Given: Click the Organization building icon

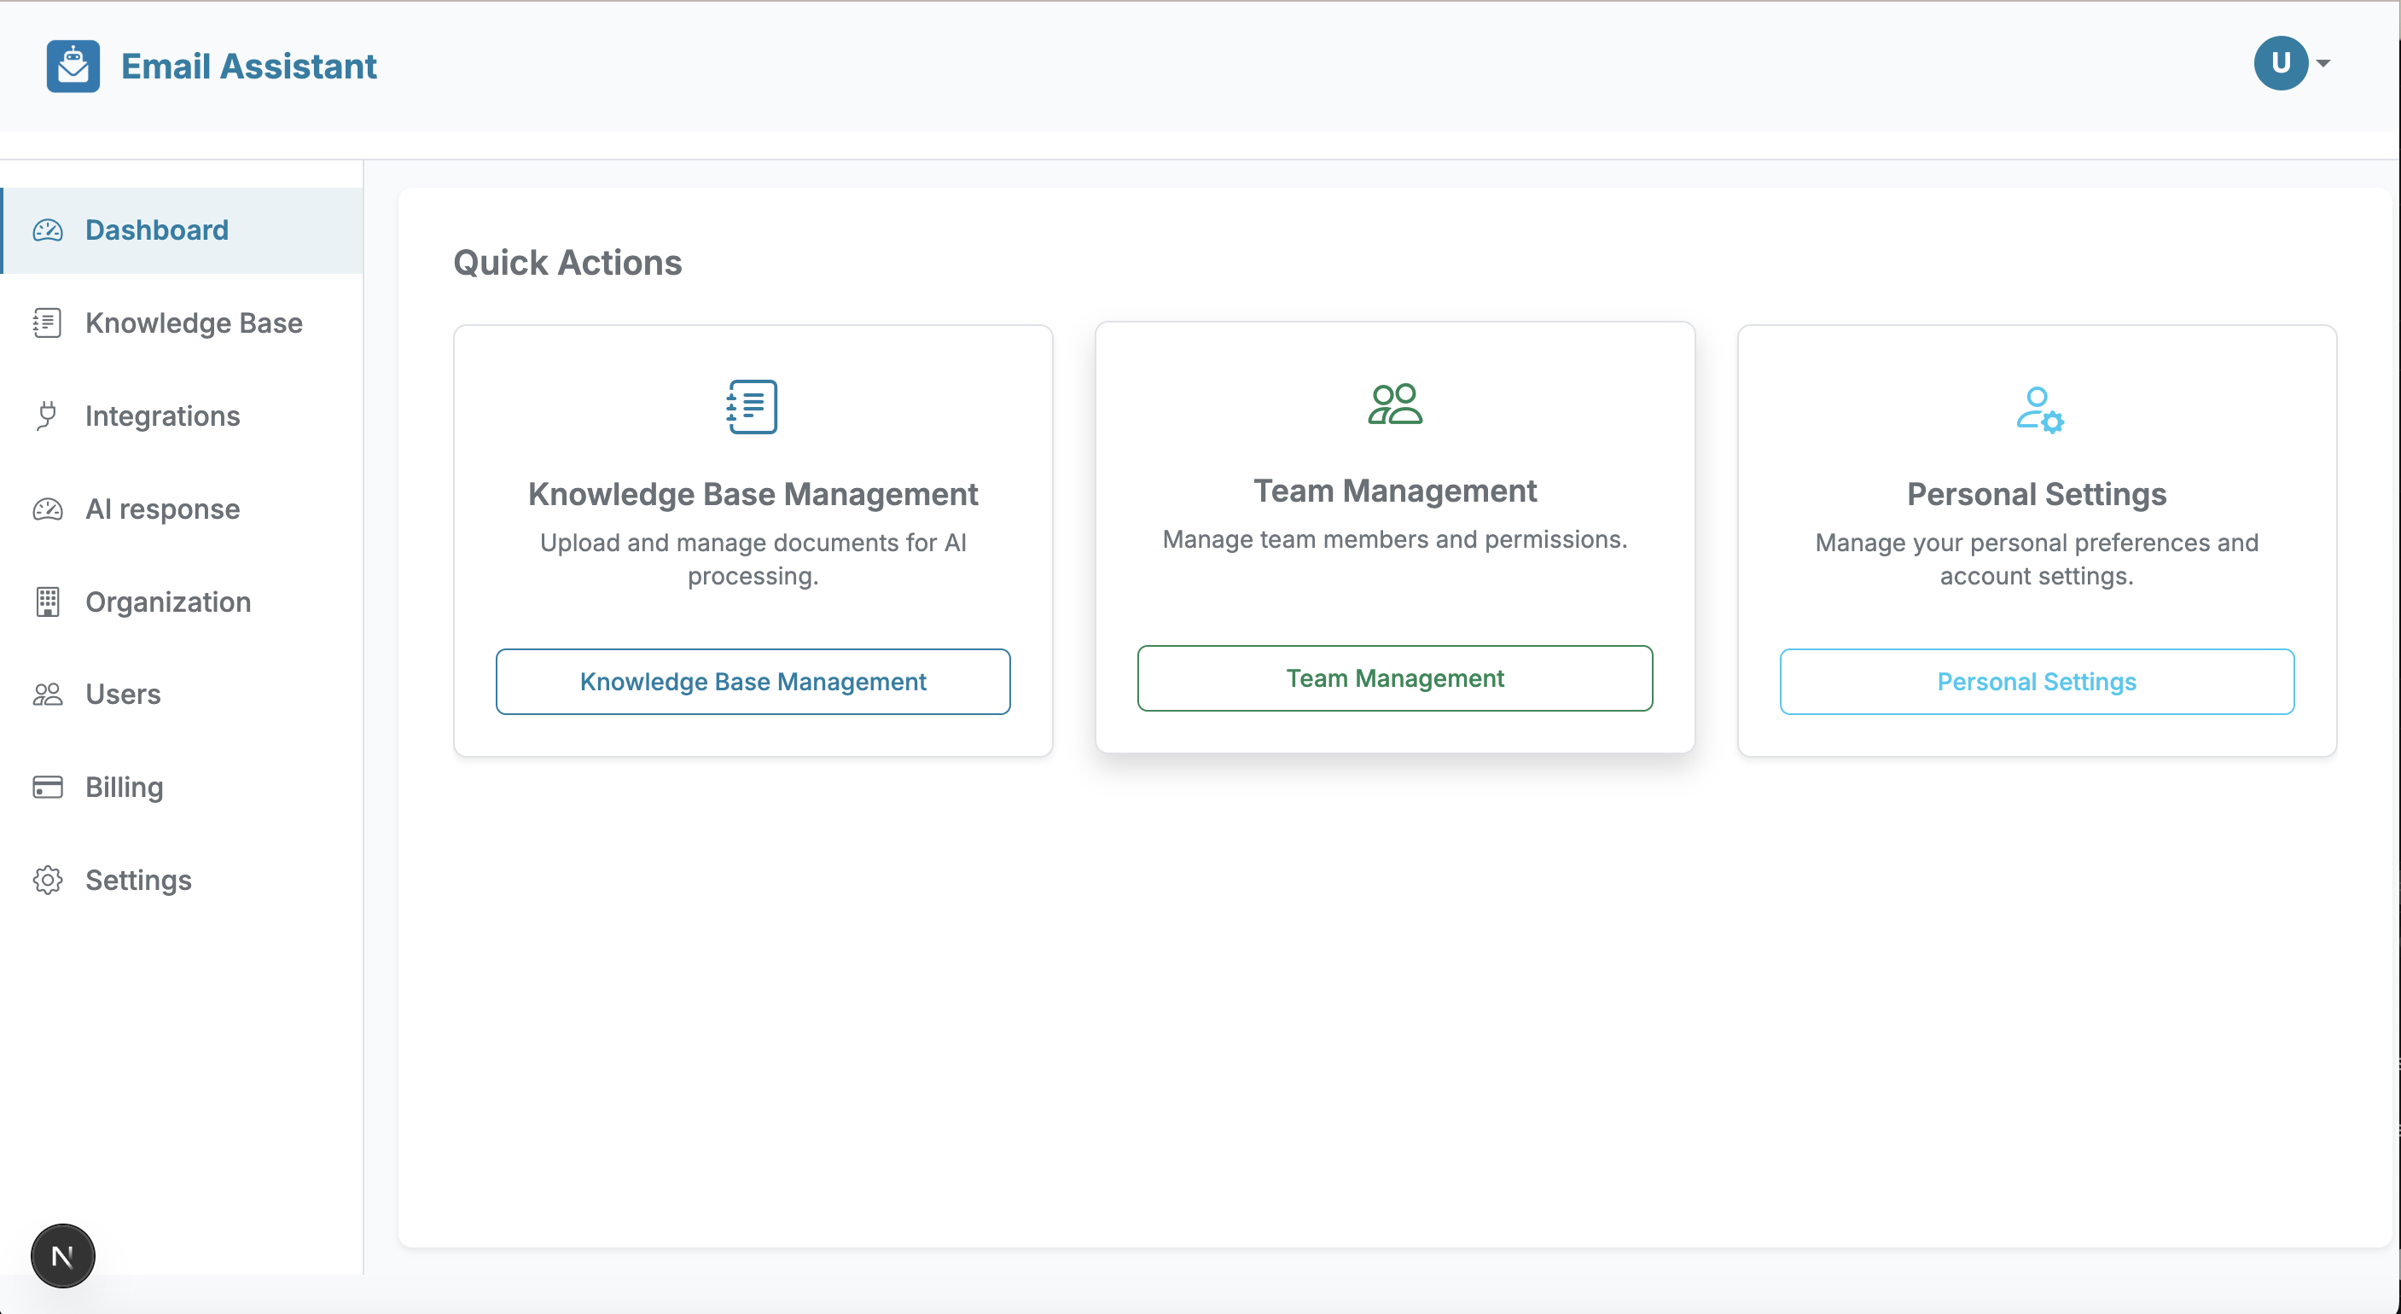Looking at the screenshot, I should (x=48, y=602).
